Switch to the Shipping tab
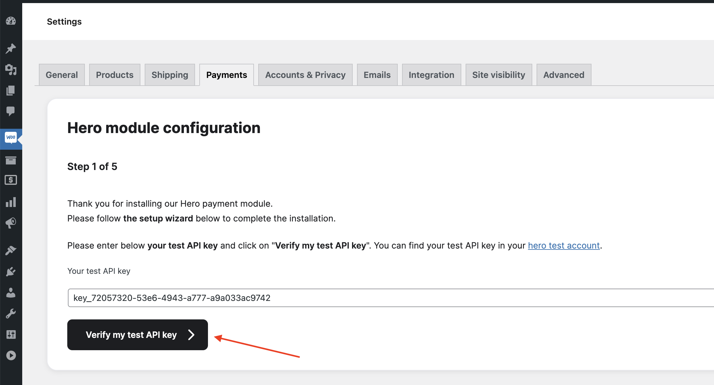714x385 pixels. pos(170,75)
